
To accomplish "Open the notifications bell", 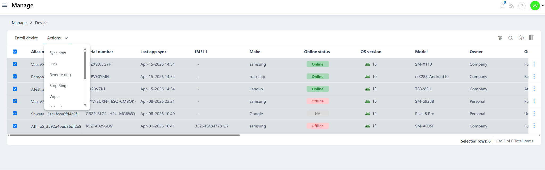I will point(502,6).
